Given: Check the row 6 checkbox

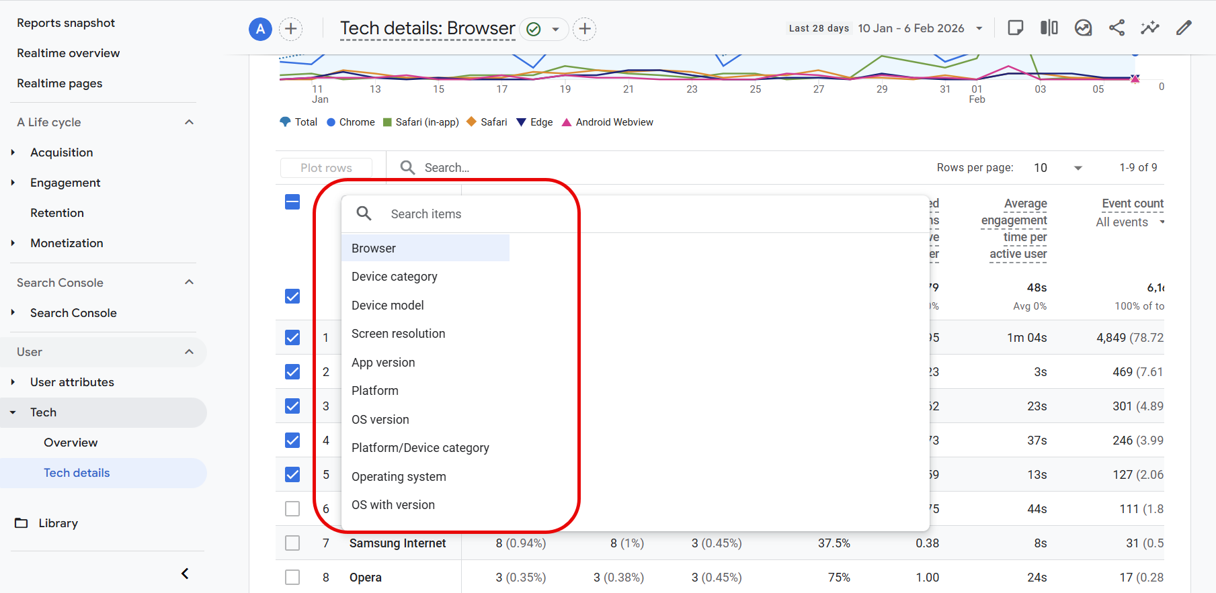Looking at the screenshot, I should point(292,509).
